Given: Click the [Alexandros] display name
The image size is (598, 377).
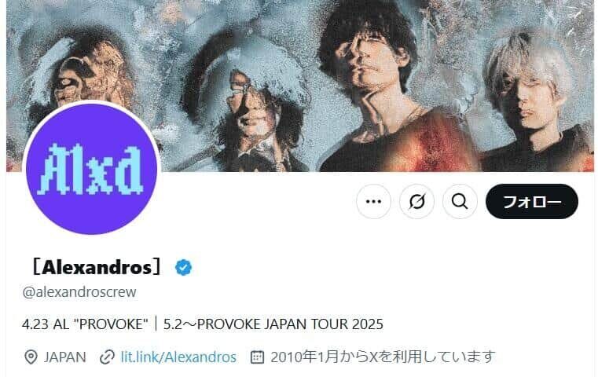Looking at the screenshot, I should tap(97, 267).
